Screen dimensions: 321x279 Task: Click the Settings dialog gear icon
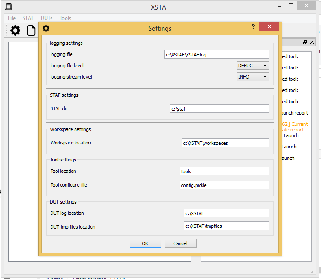(46, 28)
